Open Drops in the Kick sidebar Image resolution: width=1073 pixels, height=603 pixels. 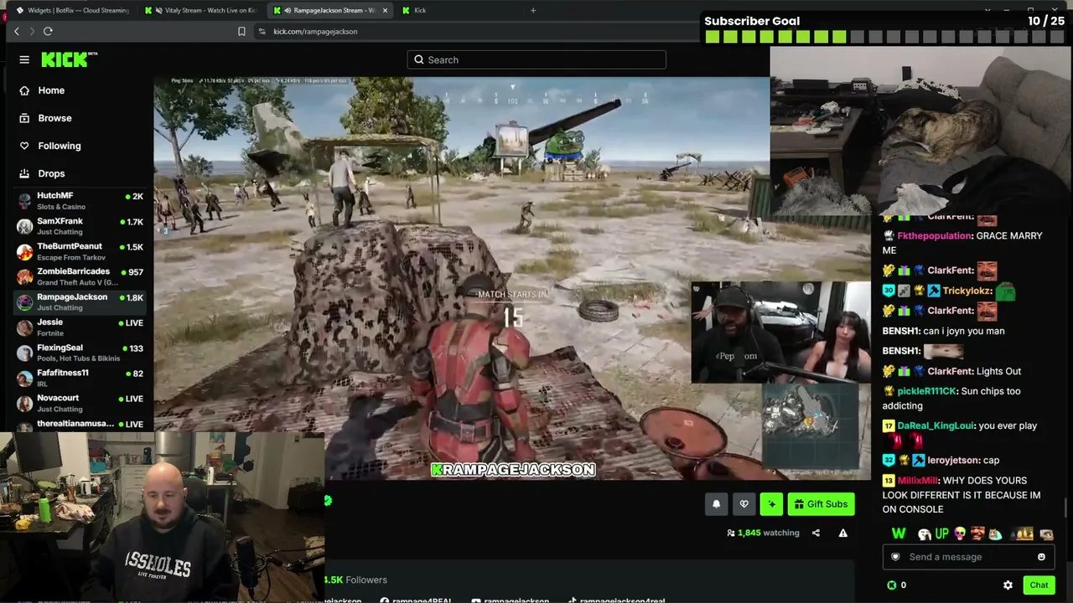pyautogui.click(x=50, y=173)
